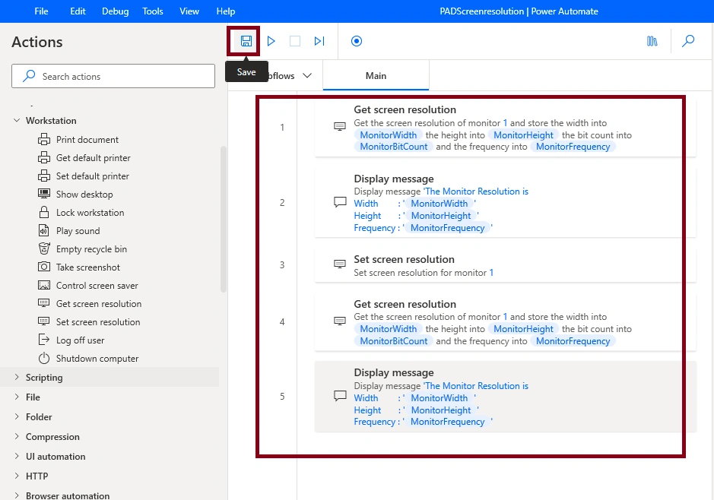Click the Shutdown computer power icon

[43, 358]
